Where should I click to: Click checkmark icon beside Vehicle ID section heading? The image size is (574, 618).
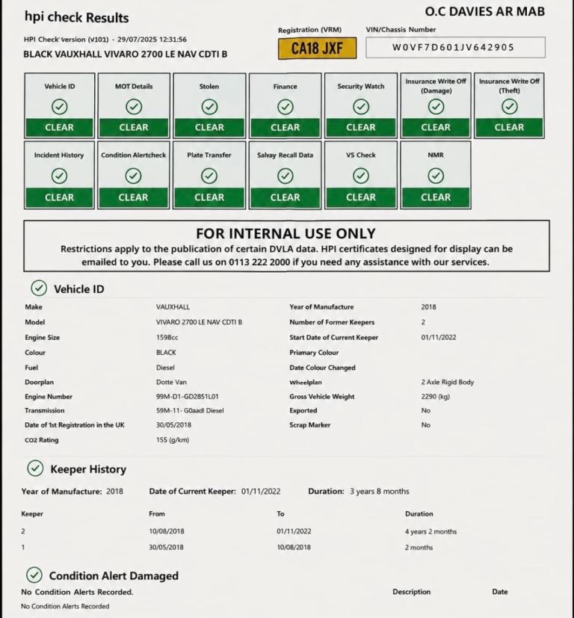point(39,288)
